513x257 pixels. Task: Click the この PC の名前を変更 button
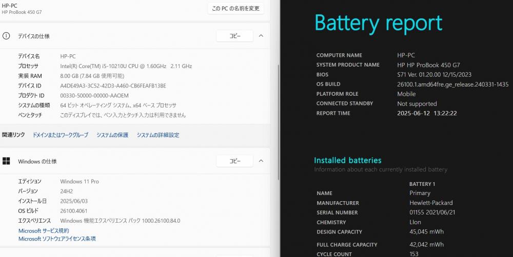[x=235, y=9]
